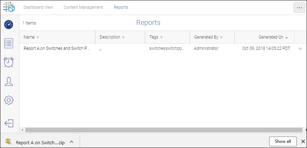Click the downloaded zip file icon
The height and width of the screenshot is (148, 307).
(x=8, y=142)
